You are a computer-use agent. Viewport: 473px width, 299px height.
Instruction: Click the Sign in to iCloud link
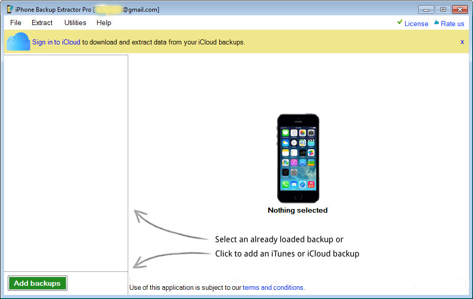click(x=56, y=42)
